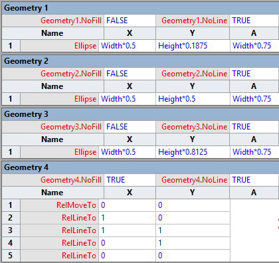Edit Geometry 2 X cell Width*0.5
The image size is (279, 263).
click(128, 99)
